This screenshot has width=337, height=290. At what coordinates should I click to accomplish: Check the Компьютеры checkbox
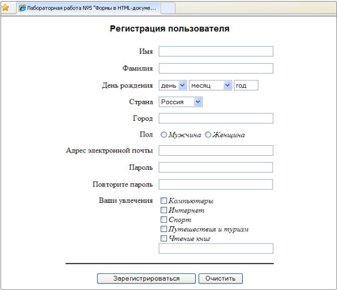[x=164, y=201]
